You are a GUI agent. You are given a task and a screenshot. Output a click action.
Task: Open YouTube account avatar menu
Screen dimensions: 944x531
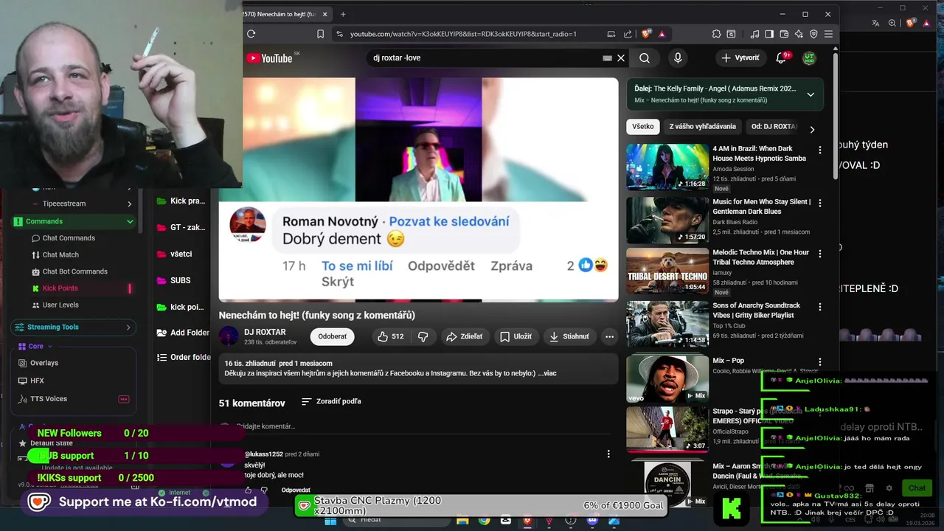point(809,58)
